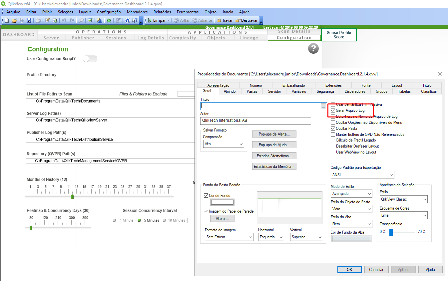The height and width of the screenshot is (281, 448).
Task: Switch to the Segurança tab
Action: click(x=325, y=91)
